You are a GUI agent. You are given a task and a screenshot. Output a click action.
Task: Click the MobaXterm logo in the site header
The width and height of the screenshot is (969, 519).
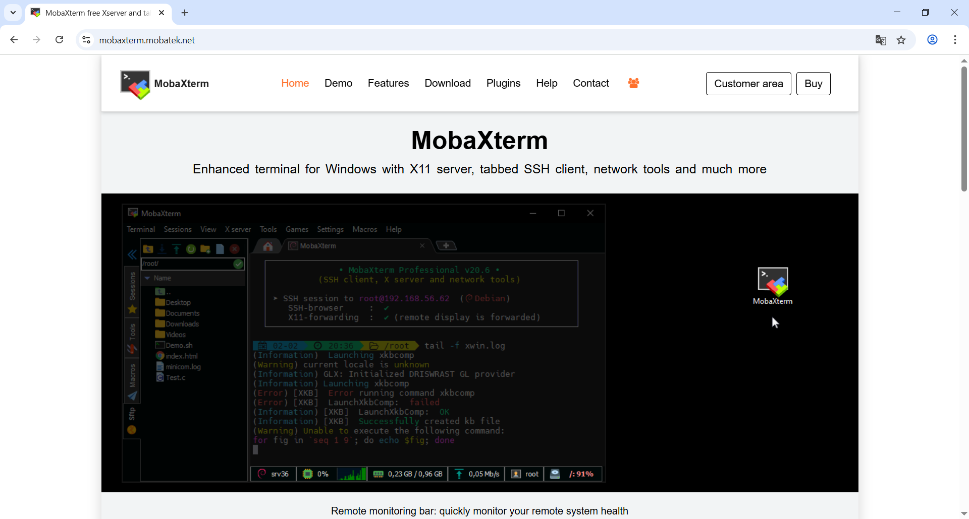pyautogui.click(x=165, y=84)
